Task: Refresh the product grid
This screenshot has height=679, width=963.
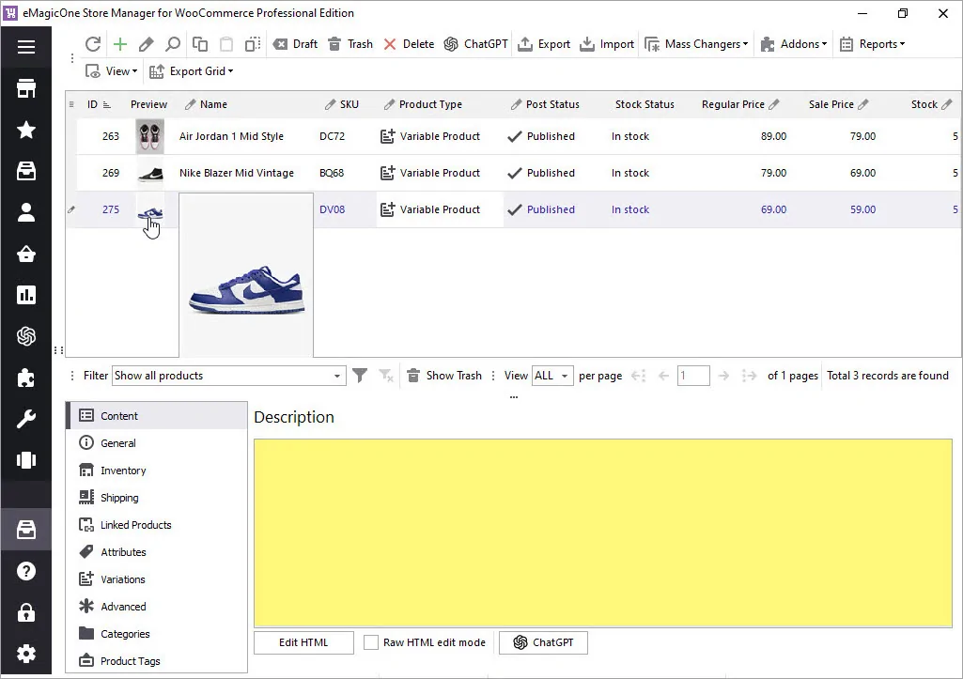Action: click(x=92, y=43)
